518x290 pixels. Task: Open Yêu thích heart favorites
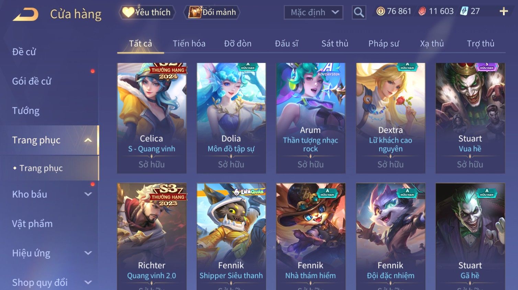pyautogui.click(x=147, y=12)
